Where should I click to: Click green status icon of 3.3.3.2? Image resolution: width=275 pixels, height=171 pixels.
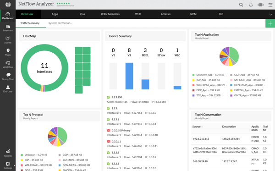coord(108,153)
